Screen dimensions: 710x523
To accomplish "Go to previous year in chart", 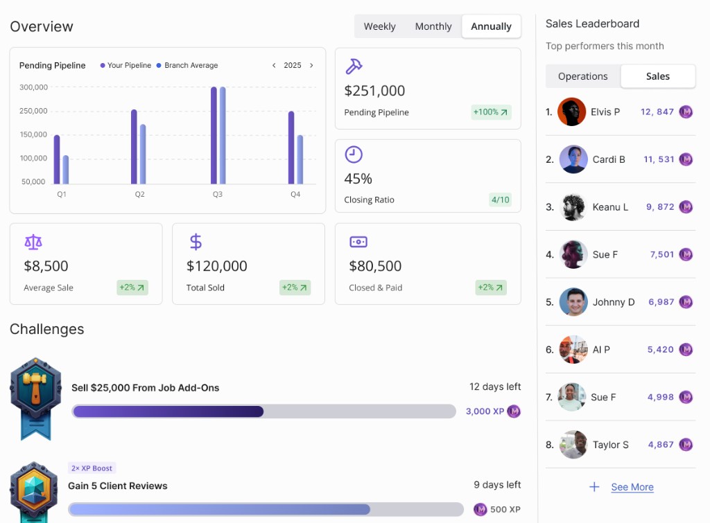I will point(274,65).
